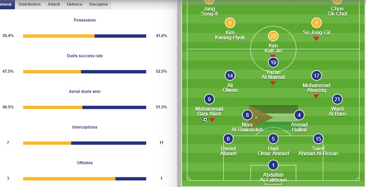Click the Offsides stat bar
Viewport: 366px width, 187px height.
(x=85, y=178)
